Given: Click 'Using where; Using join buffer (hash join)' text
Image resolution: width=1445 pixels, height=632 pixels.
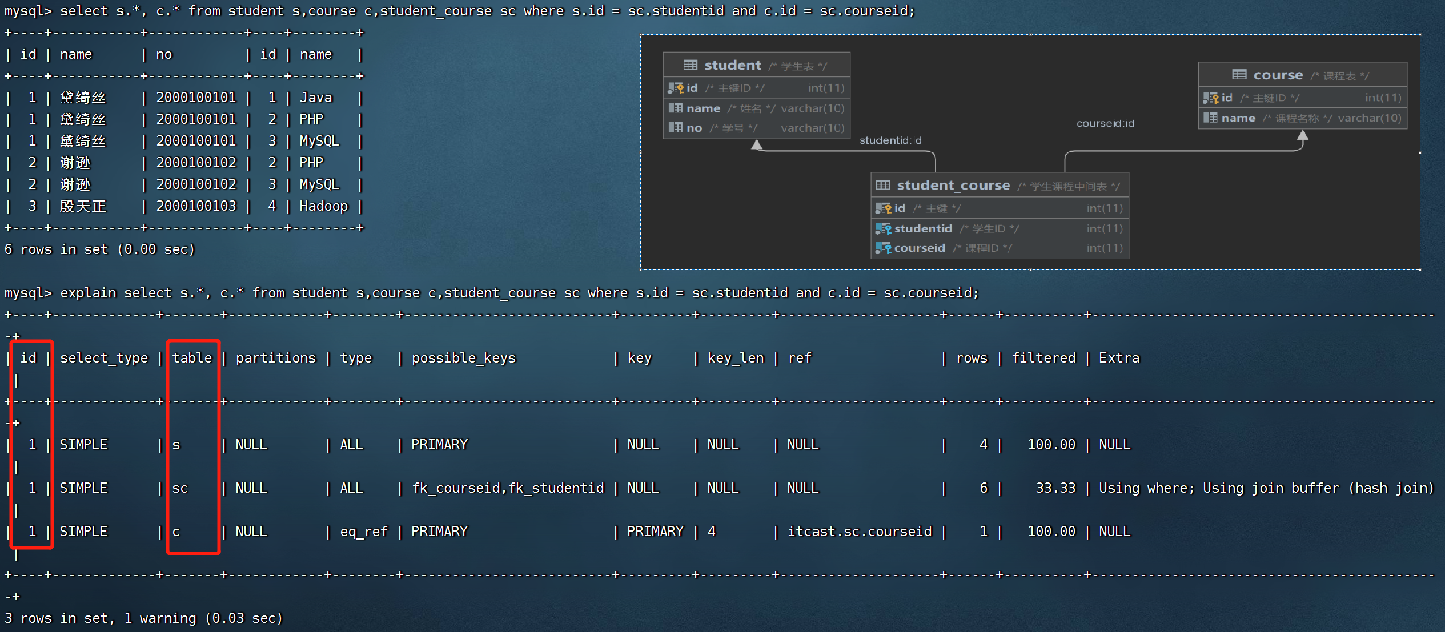Looking at the screenshot, I should tap(1266, 488).
